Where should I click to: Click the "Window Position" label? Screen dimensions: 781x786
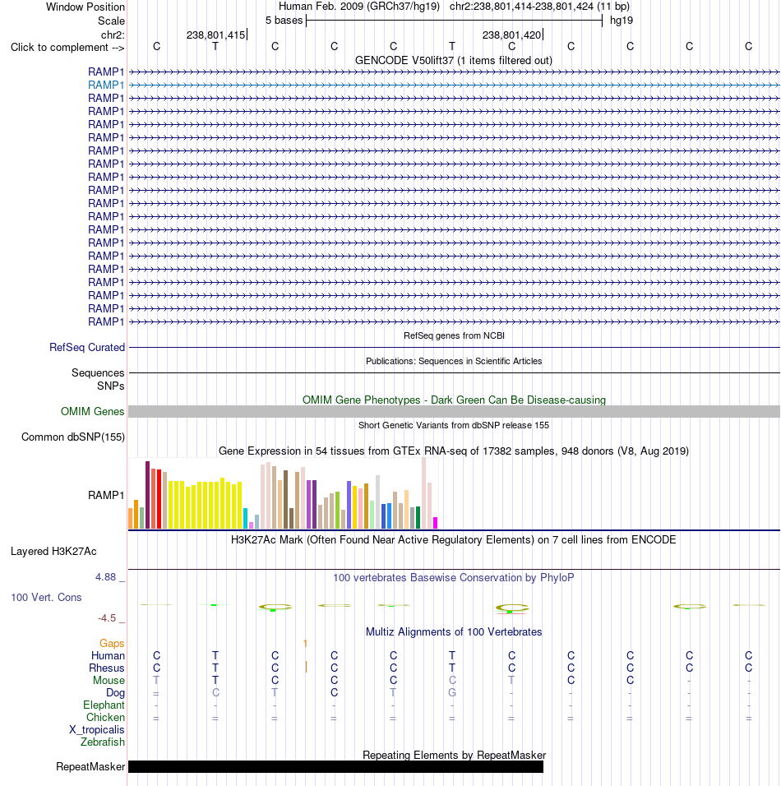(x=85, y=7)
